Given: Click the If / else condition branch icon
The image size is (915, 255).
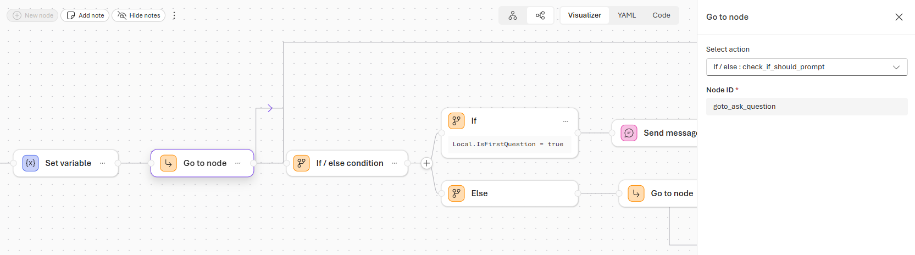Looking at the screenshot, I should [301, 163].
